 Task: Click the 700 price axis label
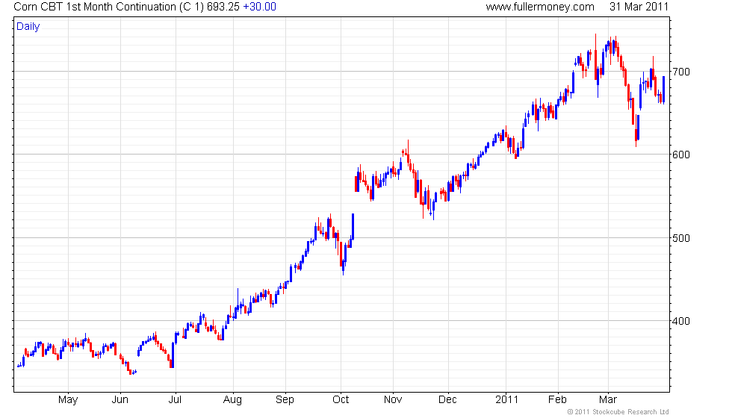pyautogui.click(x=681, y=72)
